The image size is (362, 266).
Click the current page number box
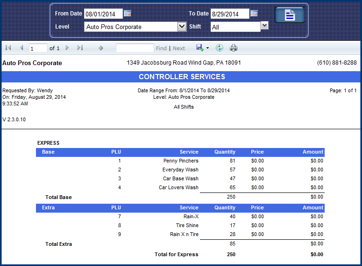(x=38, y=48)
